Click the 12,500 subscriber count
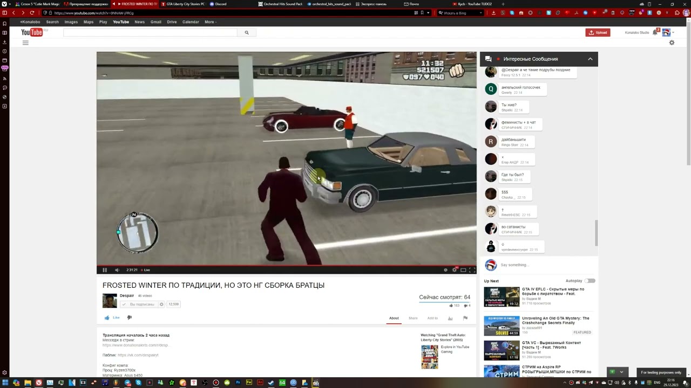Image resolution: width=691 pixels, height=388 pixels. coord(173,304)
